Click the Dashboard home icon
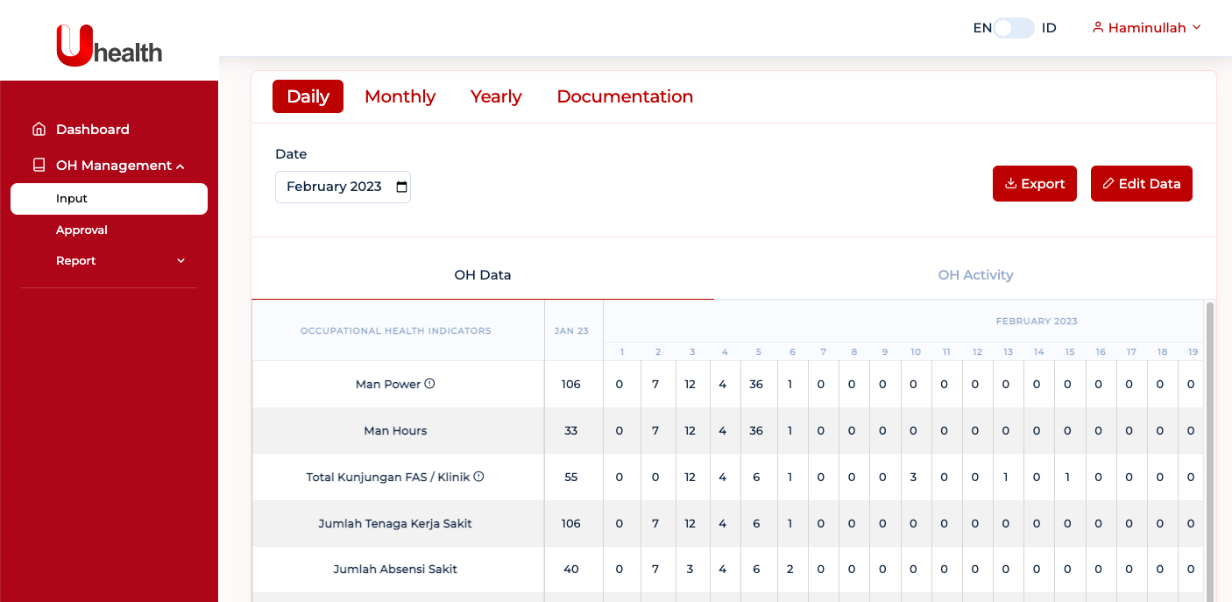Image resolution: width=1232 pixels, height=602 pixels. 39,129
